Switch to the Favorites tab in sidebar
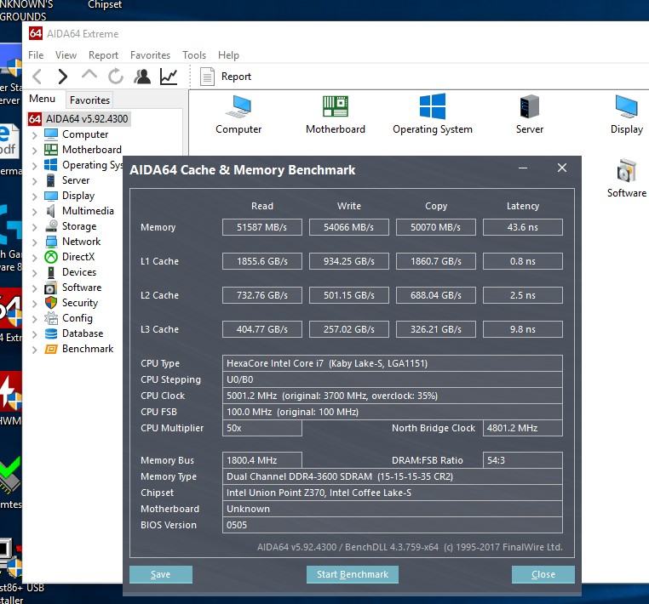The width and height of the screenshot is (649, 604). [89, 100]
